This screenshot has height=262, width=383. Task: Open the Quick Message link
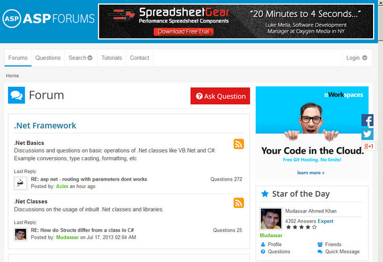click(342, 252)
